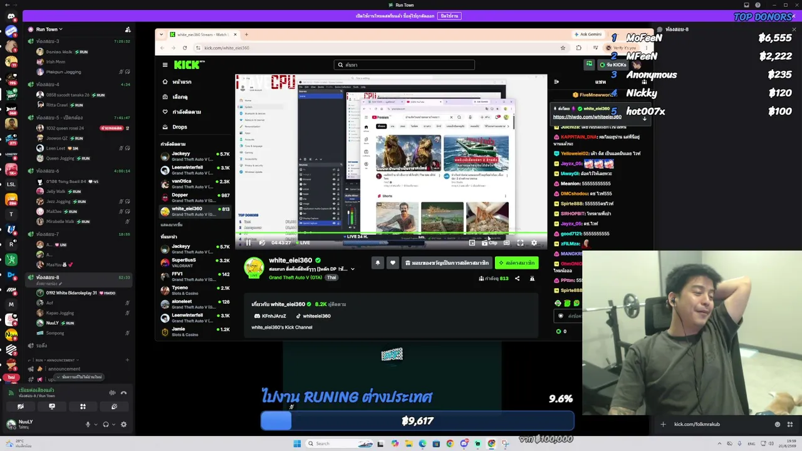Open vanOtica channel in following list
The height and width of the screenshot is (451, 802).
coord(194,184)
